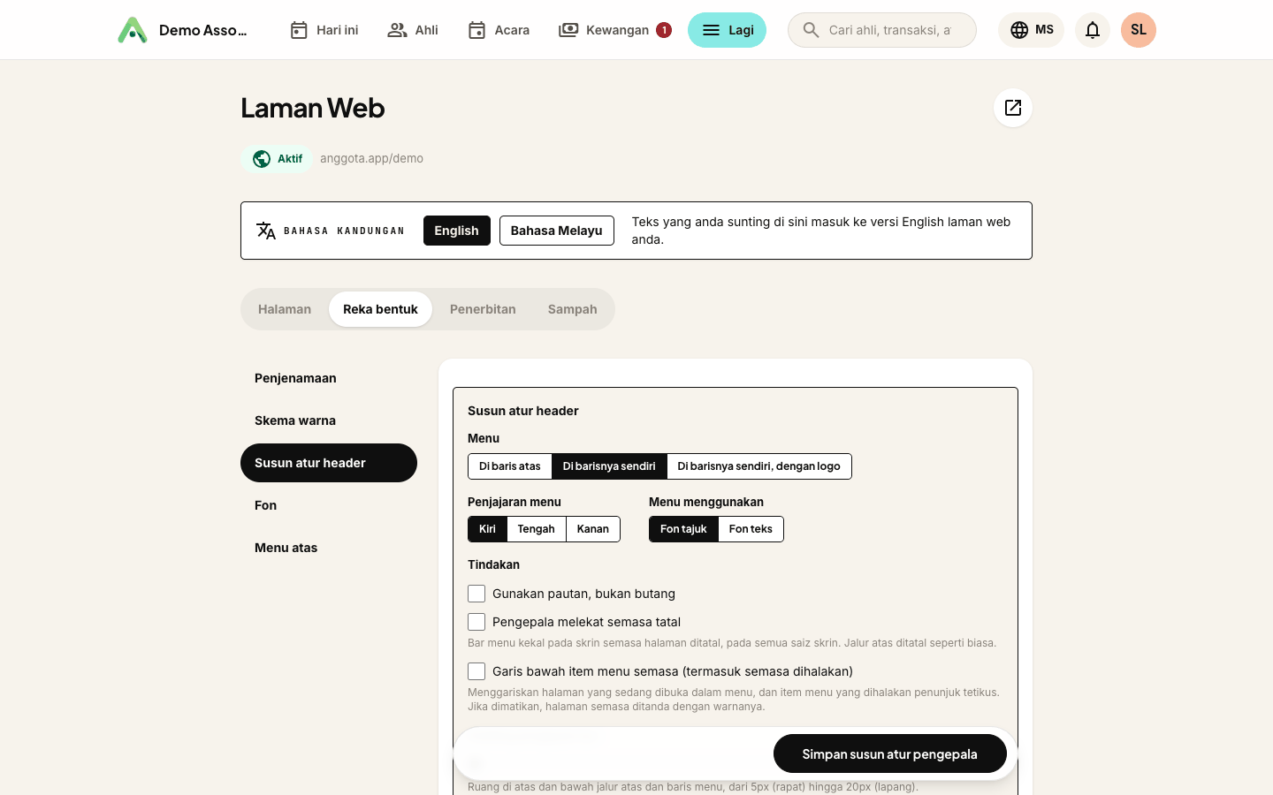Open Menu atas settings
This screenshot has width=1273, height=795.
[x=329, y=548]
